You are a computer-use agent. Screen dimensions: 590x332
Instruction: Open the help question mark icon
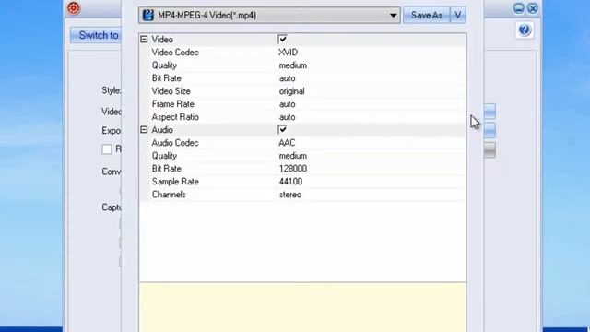(x=525, y=30)
